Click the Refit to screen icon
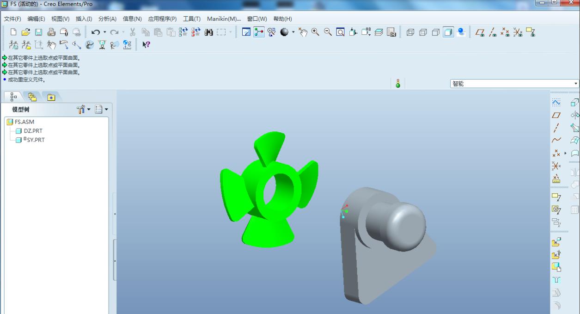Viewport: 580px width, 314px height. point(340,32)
